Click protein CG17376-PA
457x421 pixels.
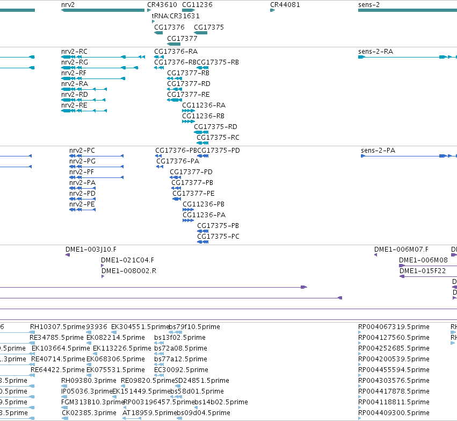[x=178, y=161]
